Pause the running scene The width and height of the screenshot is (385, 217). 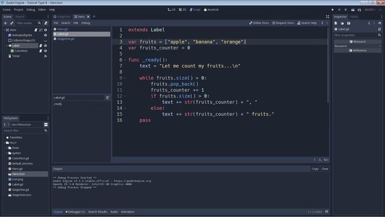[339, 10]
